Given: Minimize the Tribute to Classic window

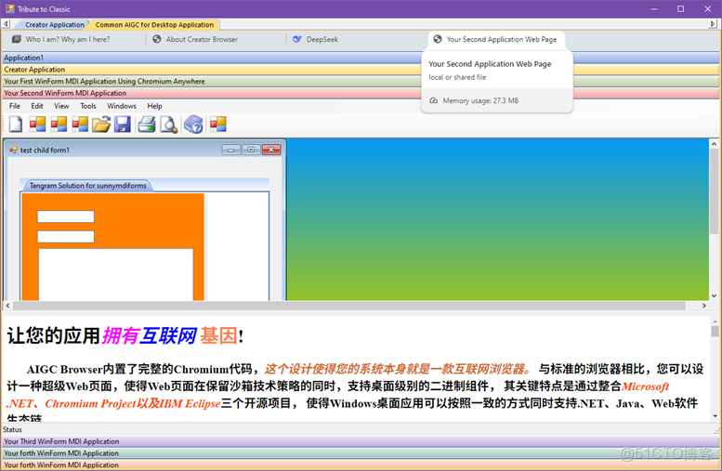Looking at the screenshot, I should [x=654, y=8].
